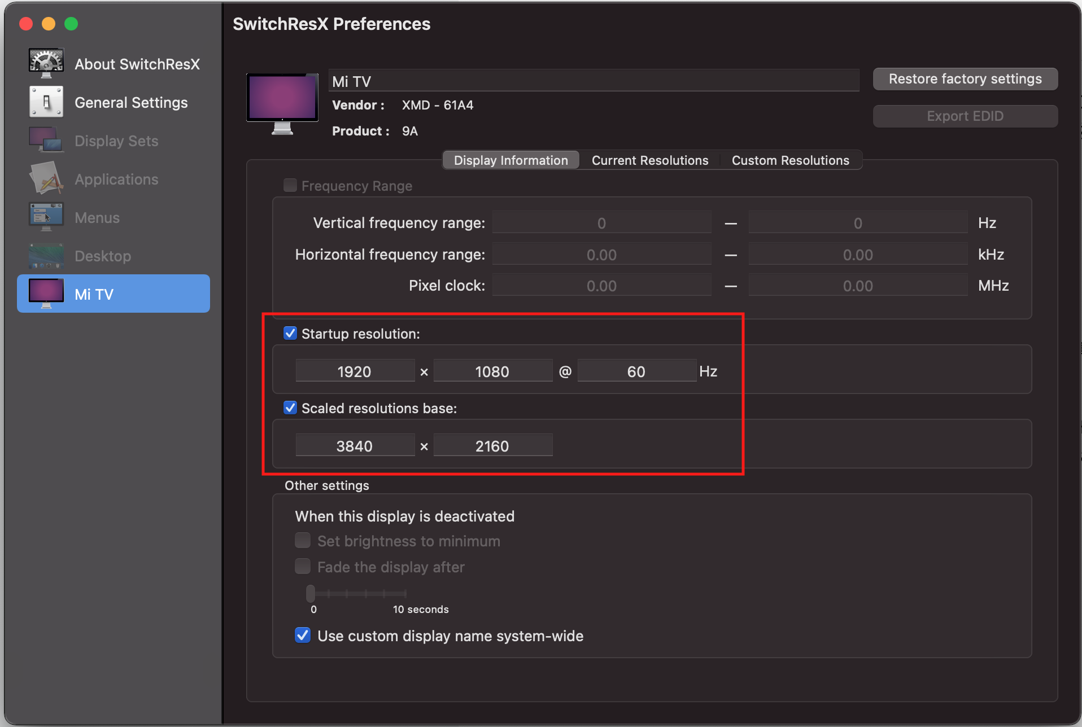This screenshot has height=727, width=1082.
Task: Select the Menus sidebar icon
Action: tap(46, 217)
